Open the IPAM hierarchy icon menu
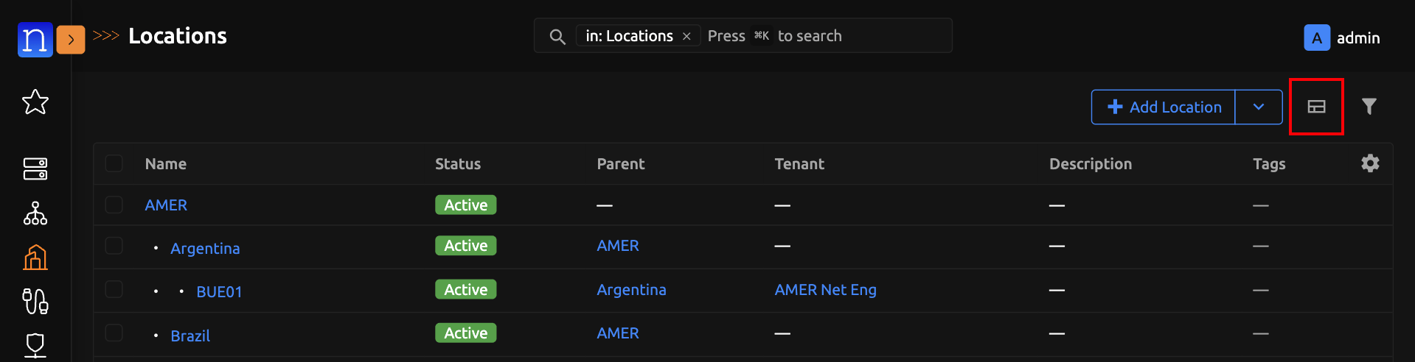The height and width of the screenshot is (362, 1415). tap(35, 213)
